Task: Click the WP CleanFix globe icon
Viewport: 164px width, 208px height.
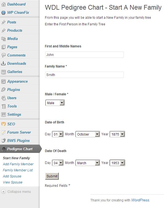Action: pos(4,13)
